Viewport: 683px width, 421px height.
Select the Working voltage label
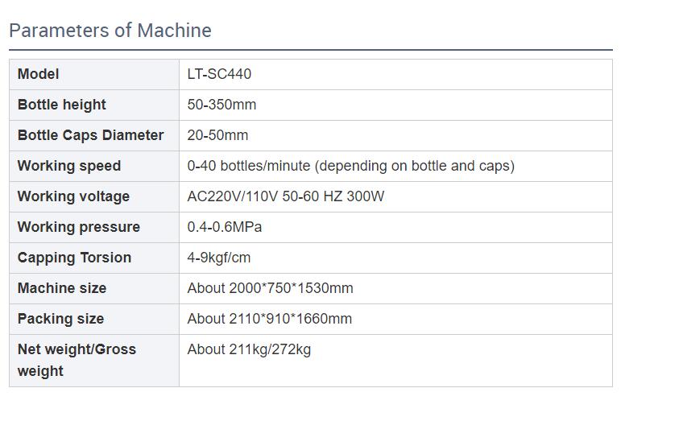click(73, 196)
